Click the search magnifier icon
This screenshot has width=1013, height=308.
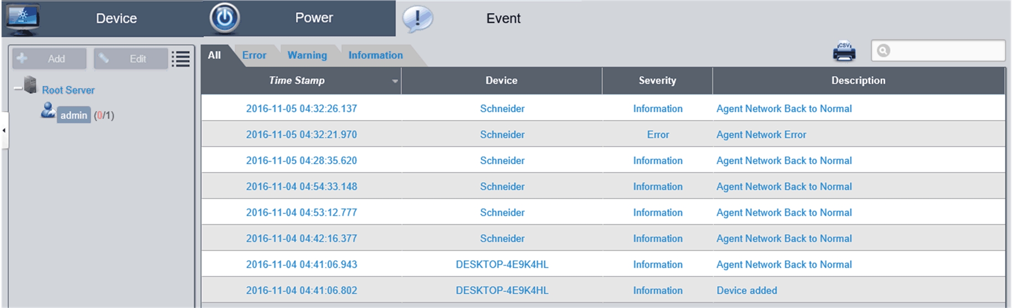[883, 51]
